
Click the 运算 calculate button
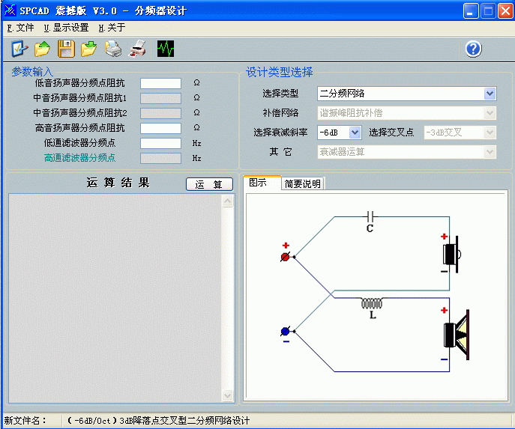(x=209, y=184)
